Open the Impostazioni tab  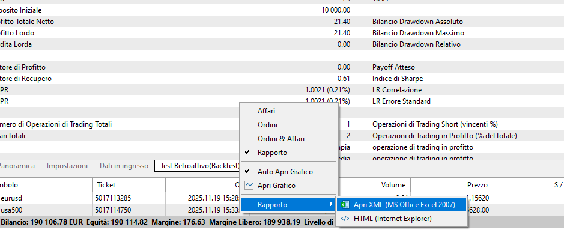pos(67,166)
